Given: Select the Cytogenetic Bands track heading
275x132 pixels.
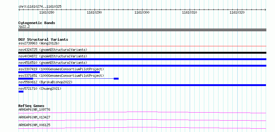Looking at the screenshot, I should click(x=37, y=23).
